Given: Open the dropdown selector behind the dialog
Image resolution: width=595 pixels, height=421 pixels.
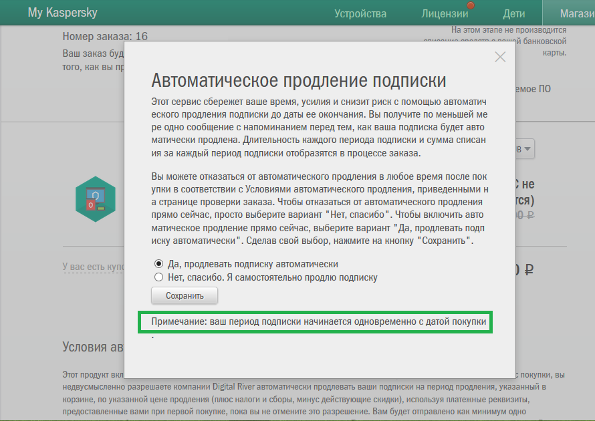Looking at the screenshot, I should (x=524, y=149).
